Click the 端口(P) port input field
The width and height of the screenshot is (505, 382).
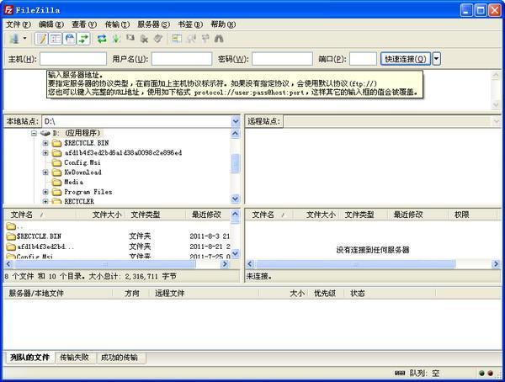(363, 59)
